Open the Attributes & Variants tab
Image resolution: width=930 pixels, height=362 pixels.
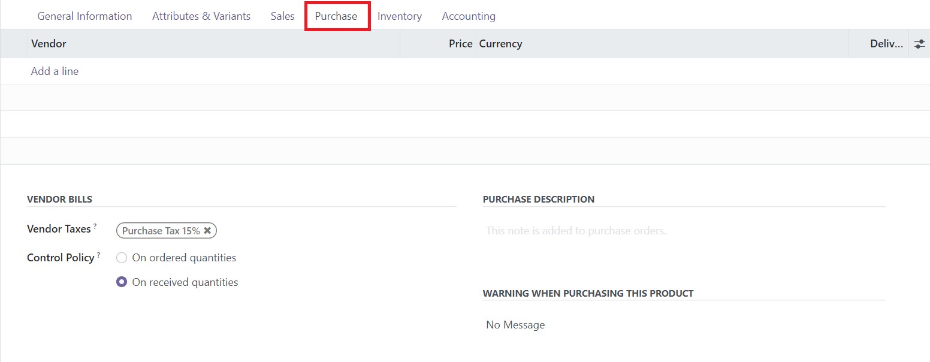click(x=201, y=16)
